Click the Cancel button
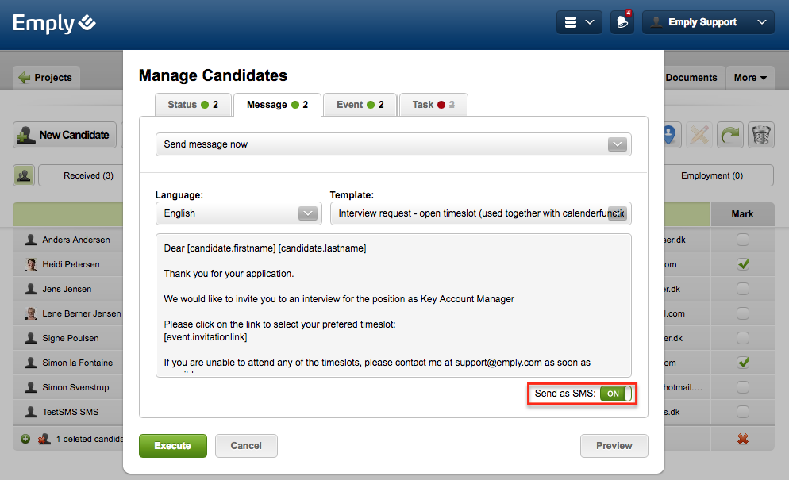789x480 pixels. click(246, 446)
